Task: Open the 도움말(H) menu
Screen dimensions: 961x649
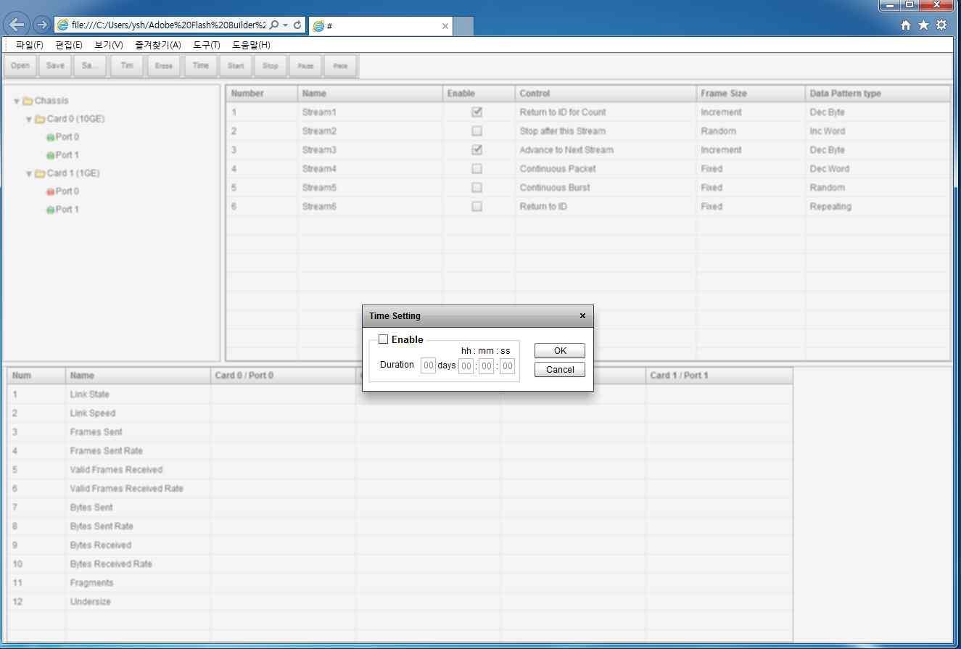Action: (x=251, y=45)
